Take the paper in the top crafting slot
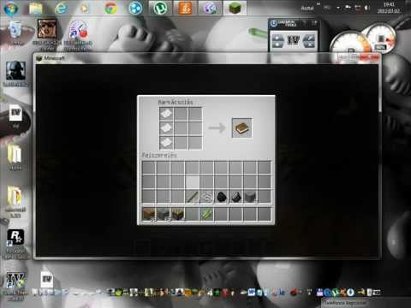The image size is (411, 308). point(166,114)
